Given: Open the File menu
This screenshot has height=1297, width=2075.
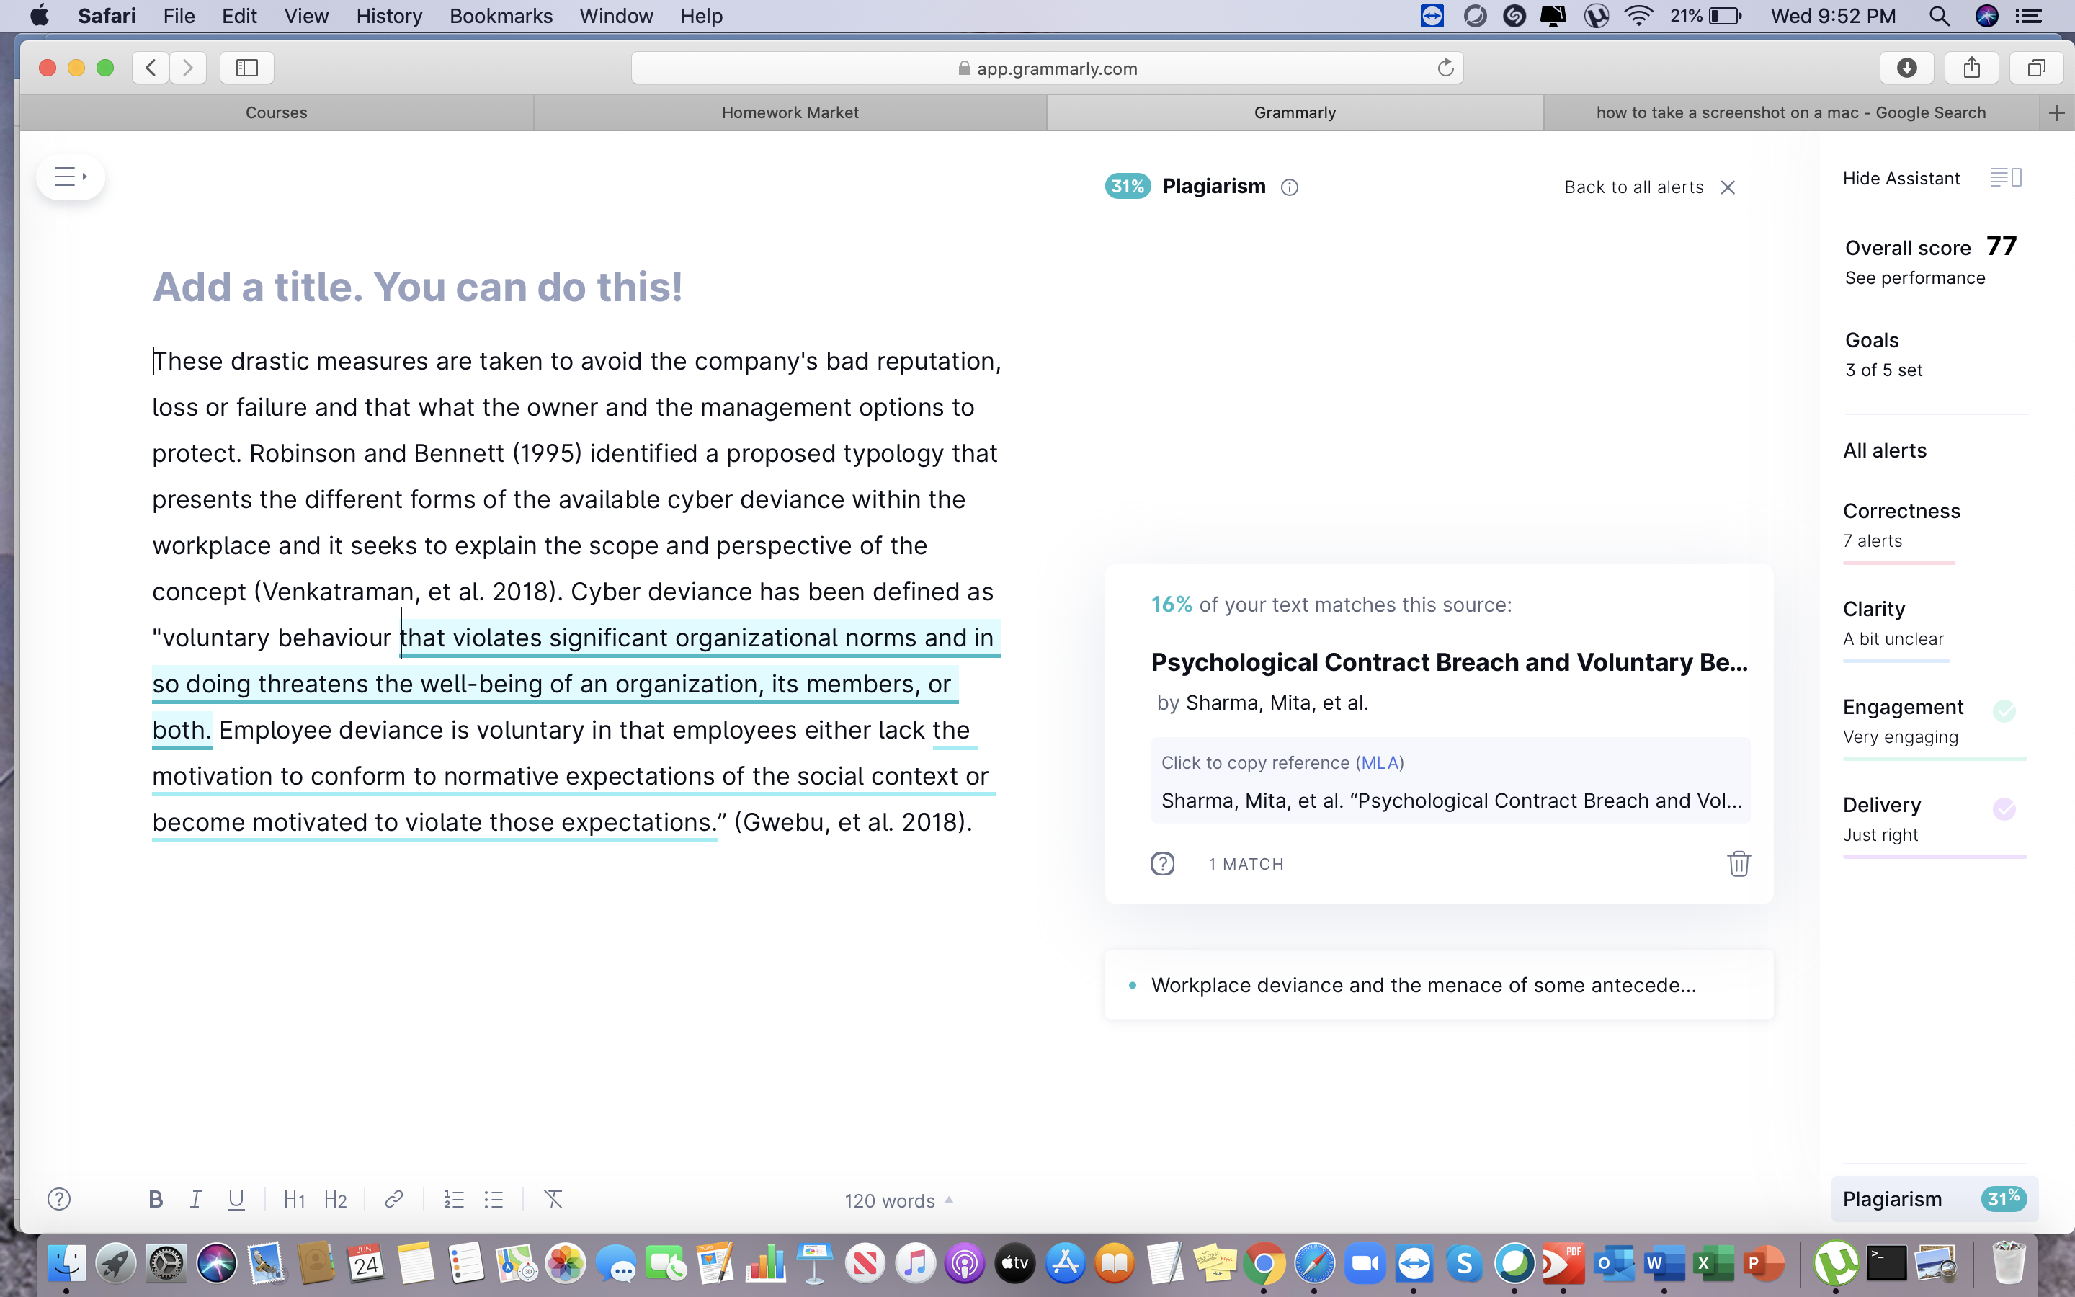Looking at the screenshot, I should coord(179,17).
